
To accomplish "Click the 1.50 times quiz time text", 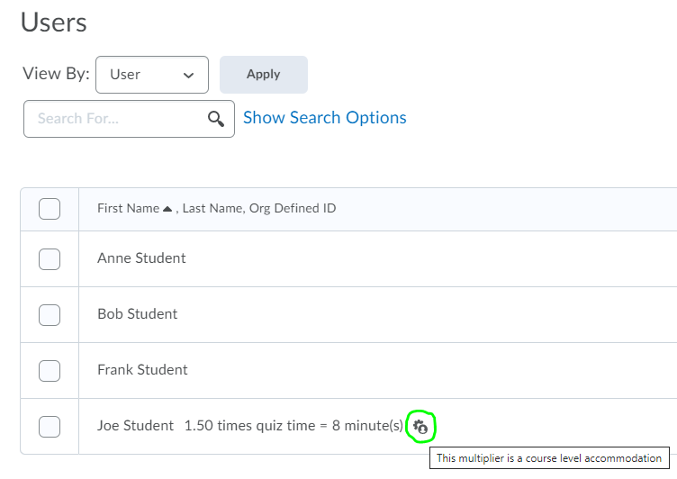I will click(293, 426).
